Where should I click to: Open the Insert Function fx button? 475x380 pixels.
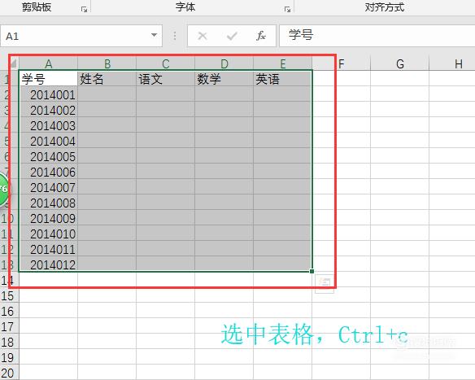tap(261, 36)
